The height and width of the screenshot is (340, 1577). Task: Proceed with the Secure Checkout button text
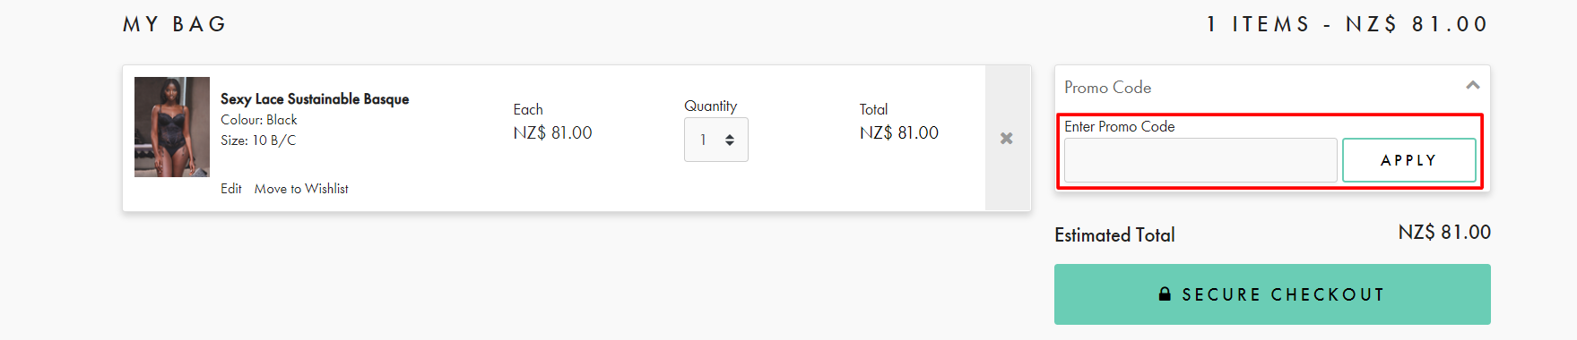click(1283, 294)
